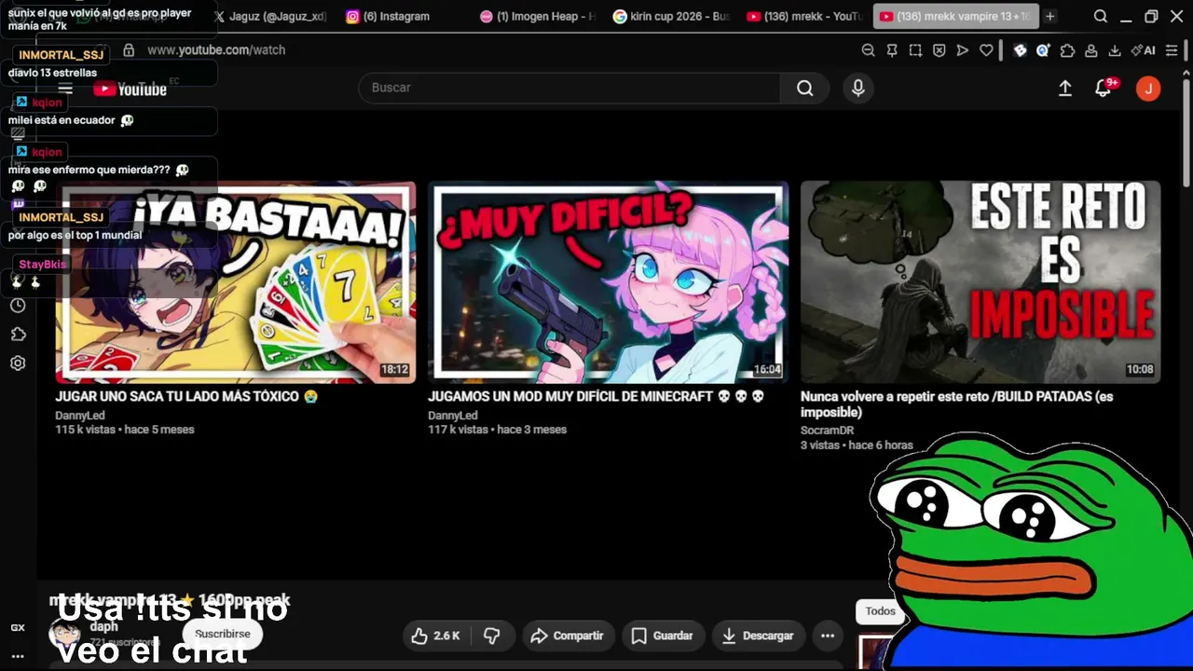Open YouTube create upload icon

click(x=1065, y=88)
